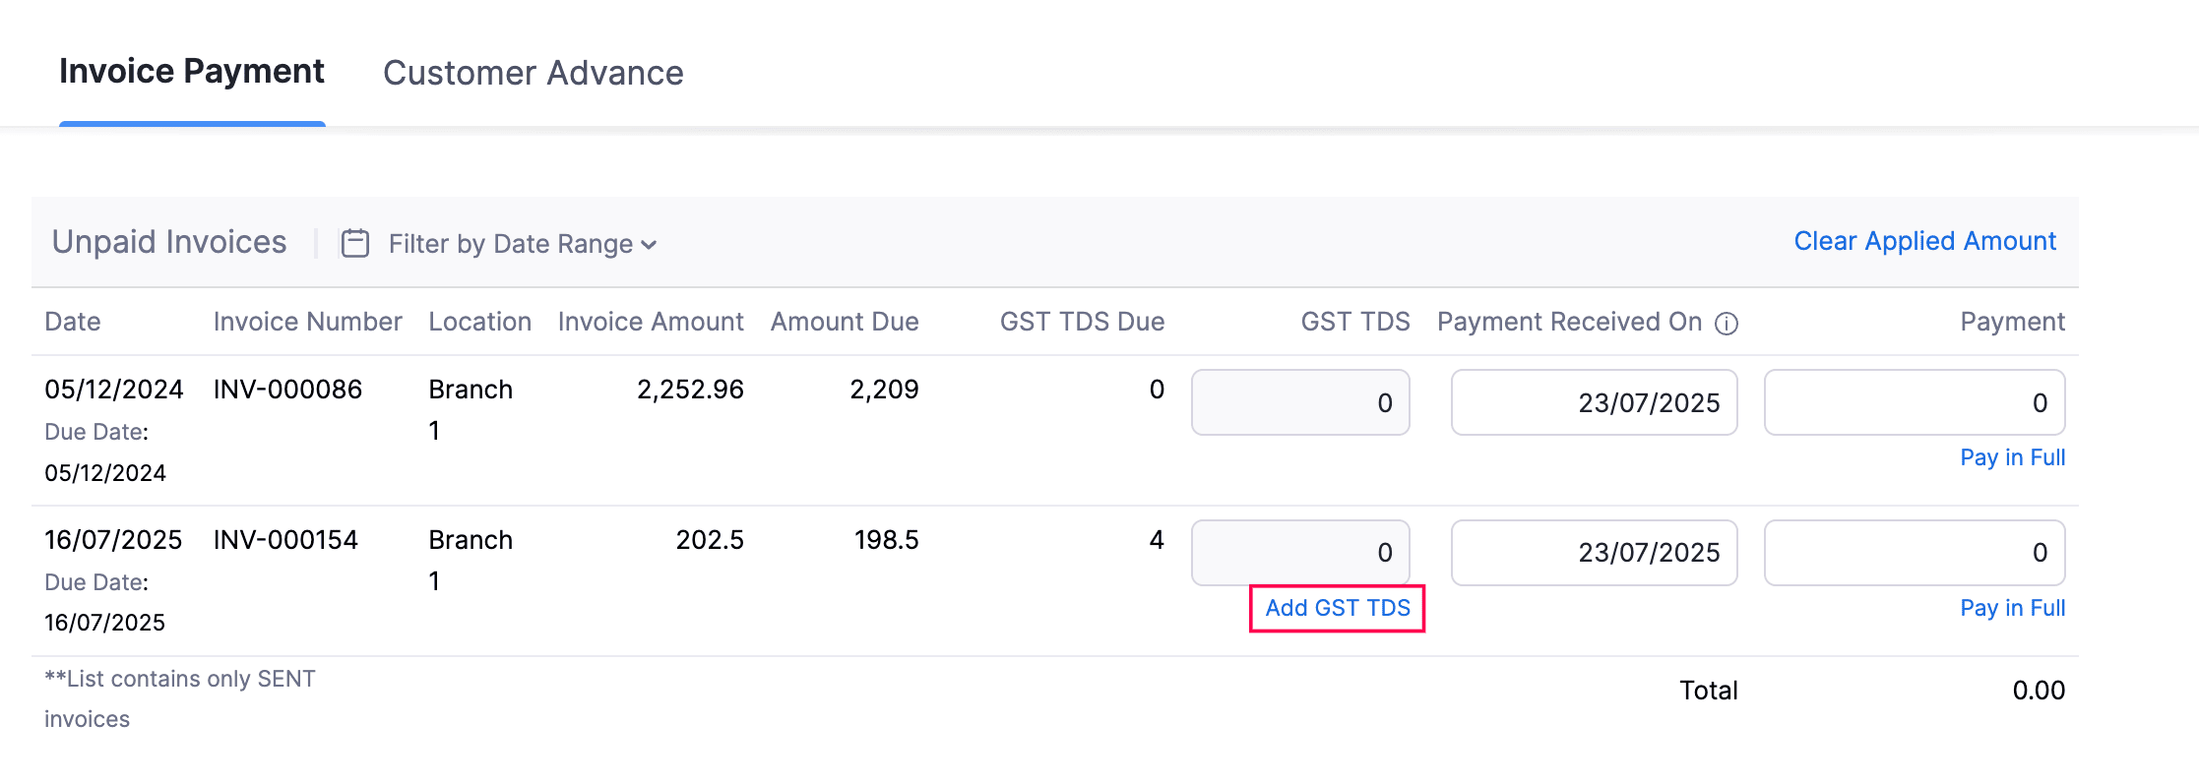The height and width of the screenshot is (783, 2199).
Task: Select the Invoice Payment tab
Action: pos(192,70)
